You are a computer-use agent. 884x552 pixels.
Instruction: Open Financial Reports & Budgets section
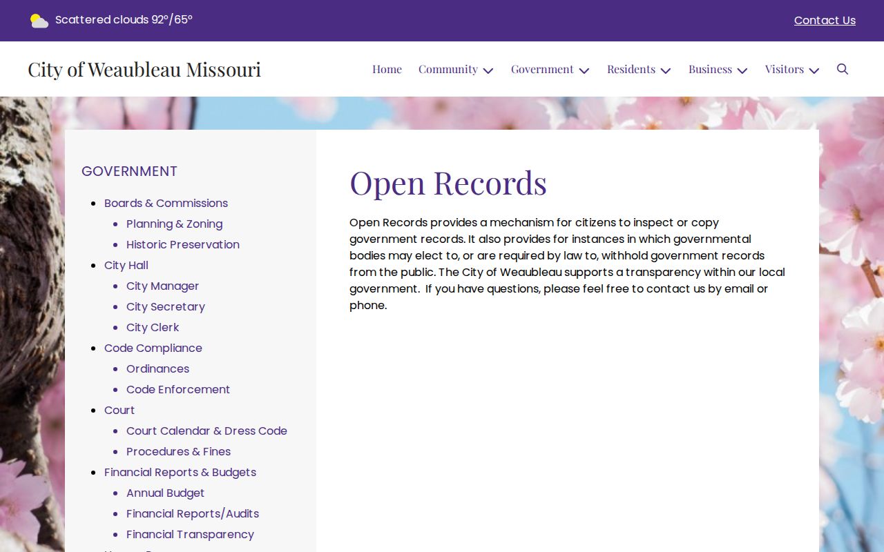(180, 472)
